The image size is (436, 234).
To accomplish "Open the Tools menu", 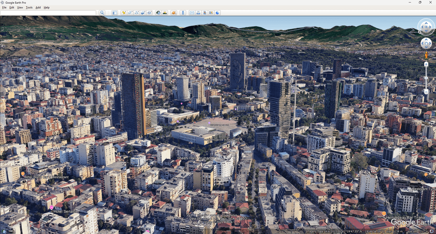I will pyautogui.click(x=29, y=8).
